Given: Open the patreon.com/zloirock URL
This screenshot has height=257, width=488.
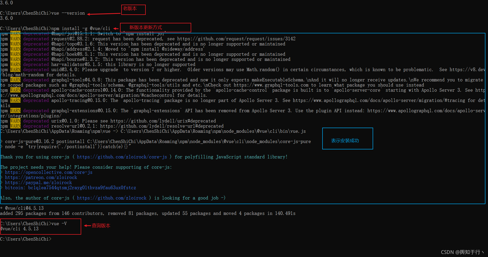Looking at the screenshot, I should pyautogui.click(x=41, y=177).
